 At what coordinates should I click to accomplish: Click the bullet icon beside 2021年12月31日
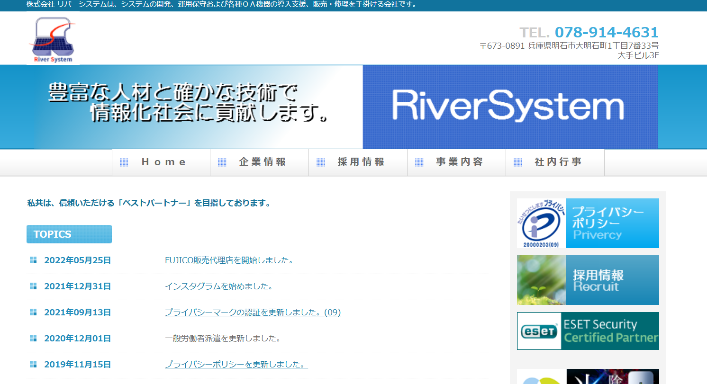click(x=33, y=286)
